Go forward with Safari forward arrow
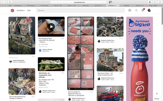 (x=5, y=2)
